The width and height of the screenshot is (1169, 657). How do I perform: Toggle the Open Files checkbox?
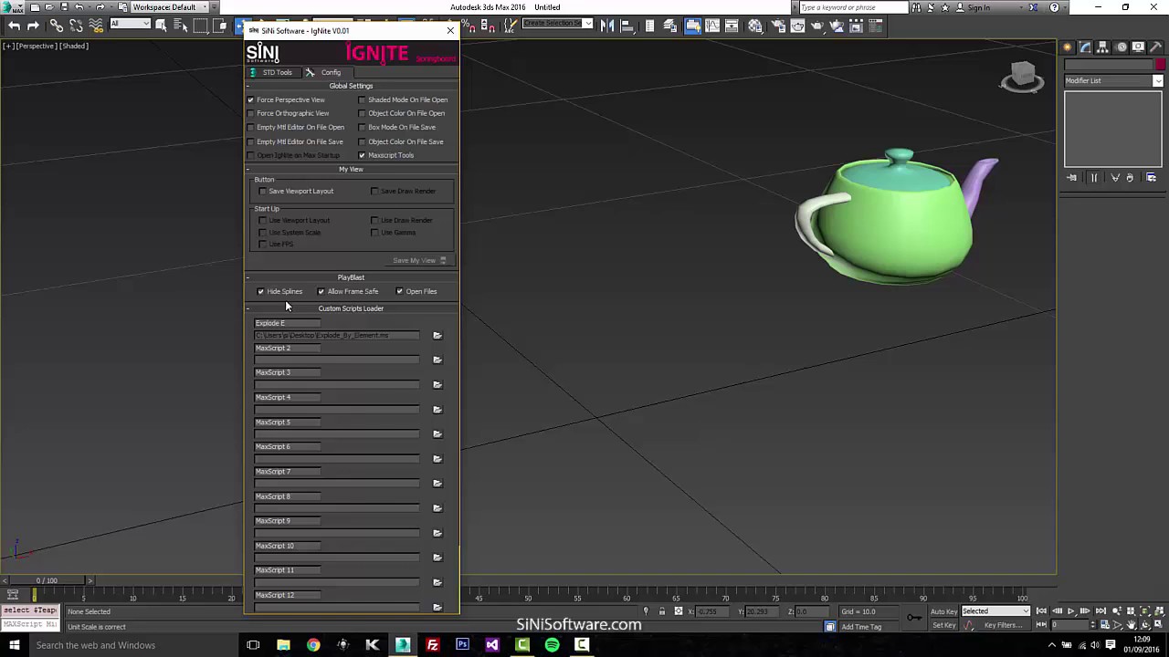coord(399,292)
